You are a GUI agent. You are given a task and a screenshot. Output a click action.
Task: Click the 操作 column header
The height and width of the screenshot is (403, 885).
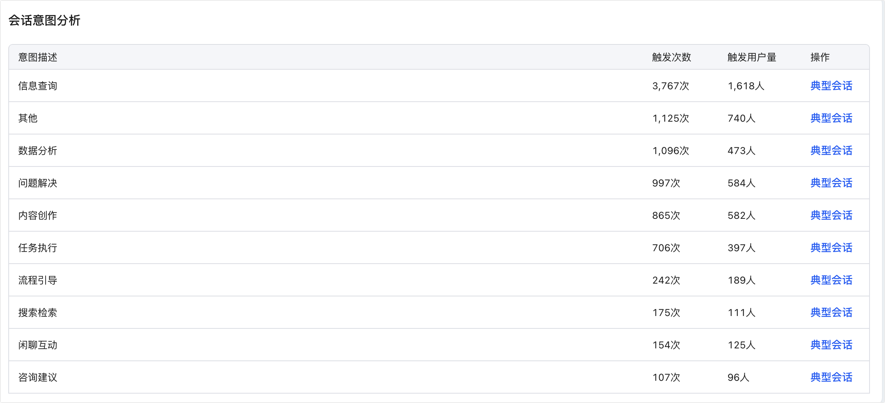pyautogui.click(x=820, y=57)
